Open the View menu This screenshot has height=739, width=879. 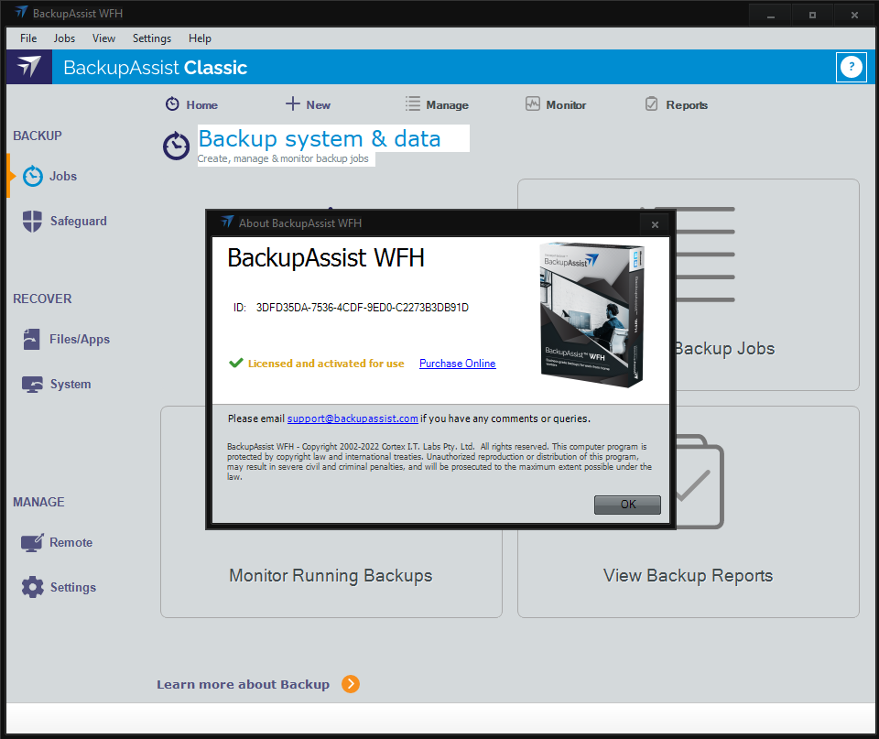point(103,38)
